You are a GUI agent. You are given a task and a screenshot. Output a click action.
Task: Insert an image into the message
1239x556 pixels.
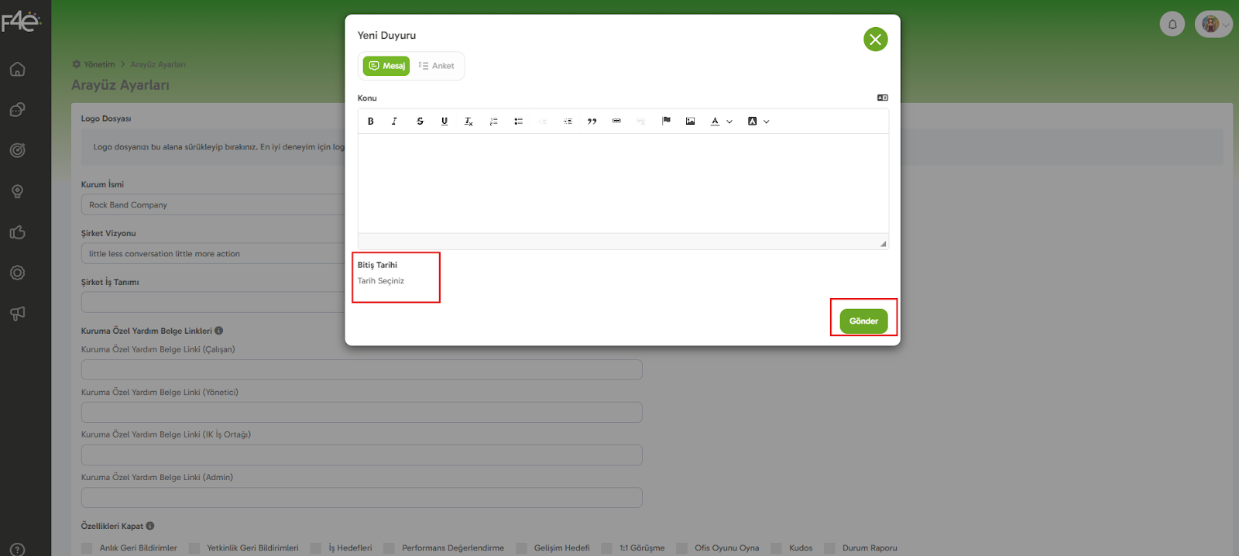[x=690, y=122]
